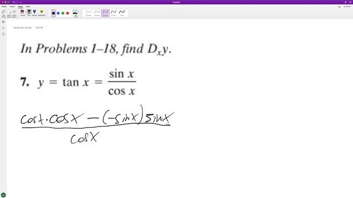Pick the blue ink color
The image size is (353, 198).
58,13
